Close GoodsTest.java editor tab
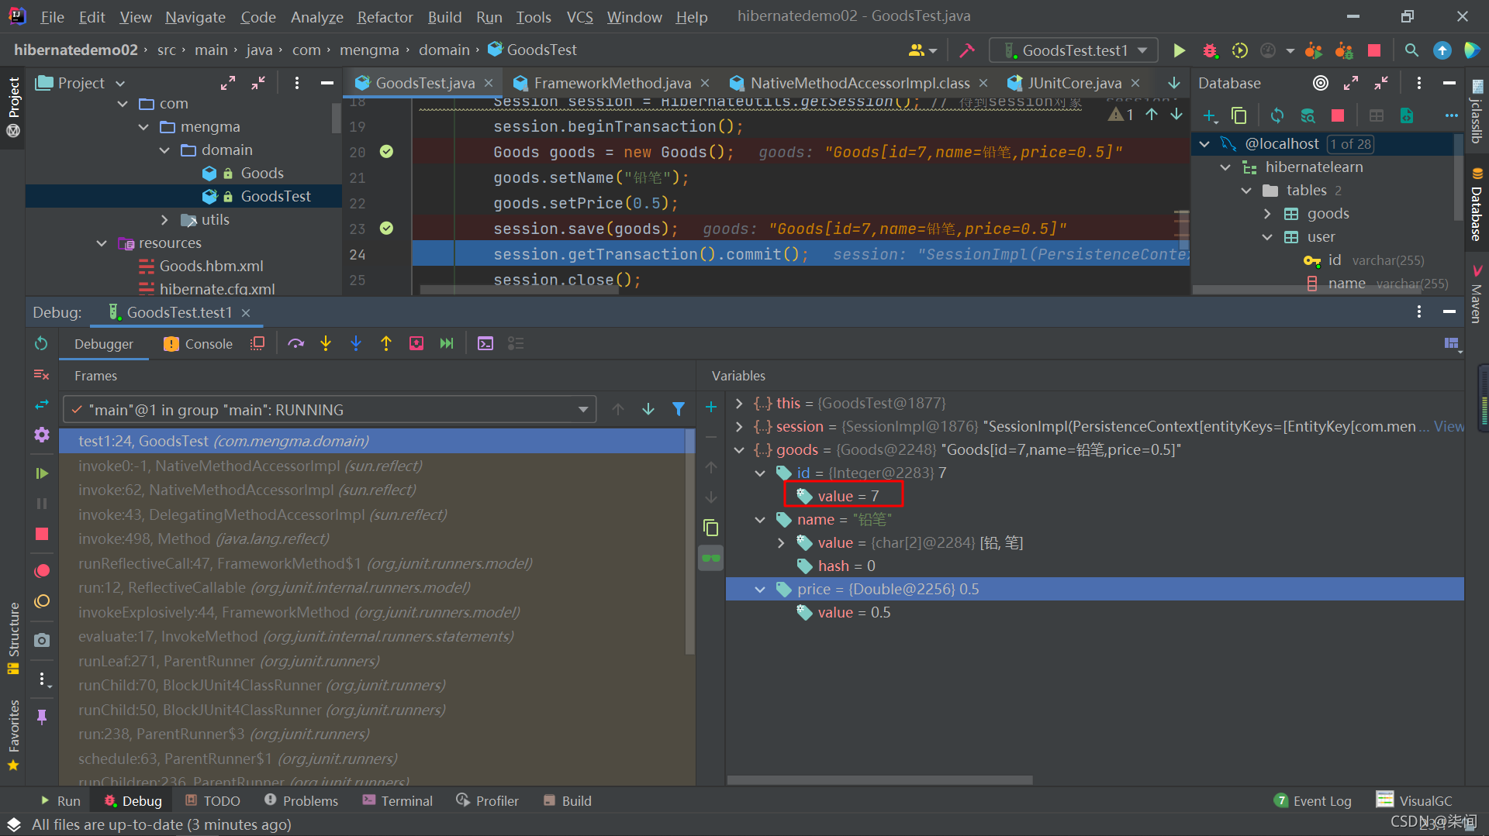The width and height of the screenshot is (1489, 836). click(489, 83)
